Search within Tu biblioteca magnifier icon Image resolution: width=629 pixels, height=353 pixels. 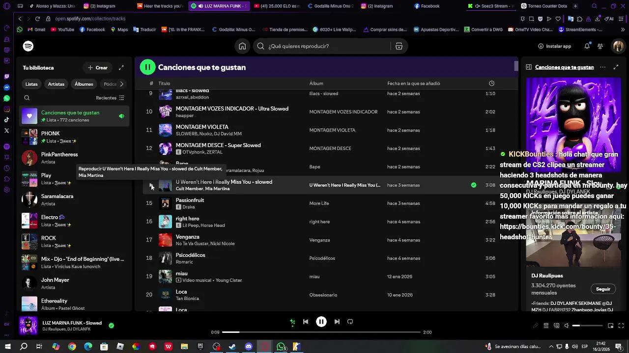(27, 98)
